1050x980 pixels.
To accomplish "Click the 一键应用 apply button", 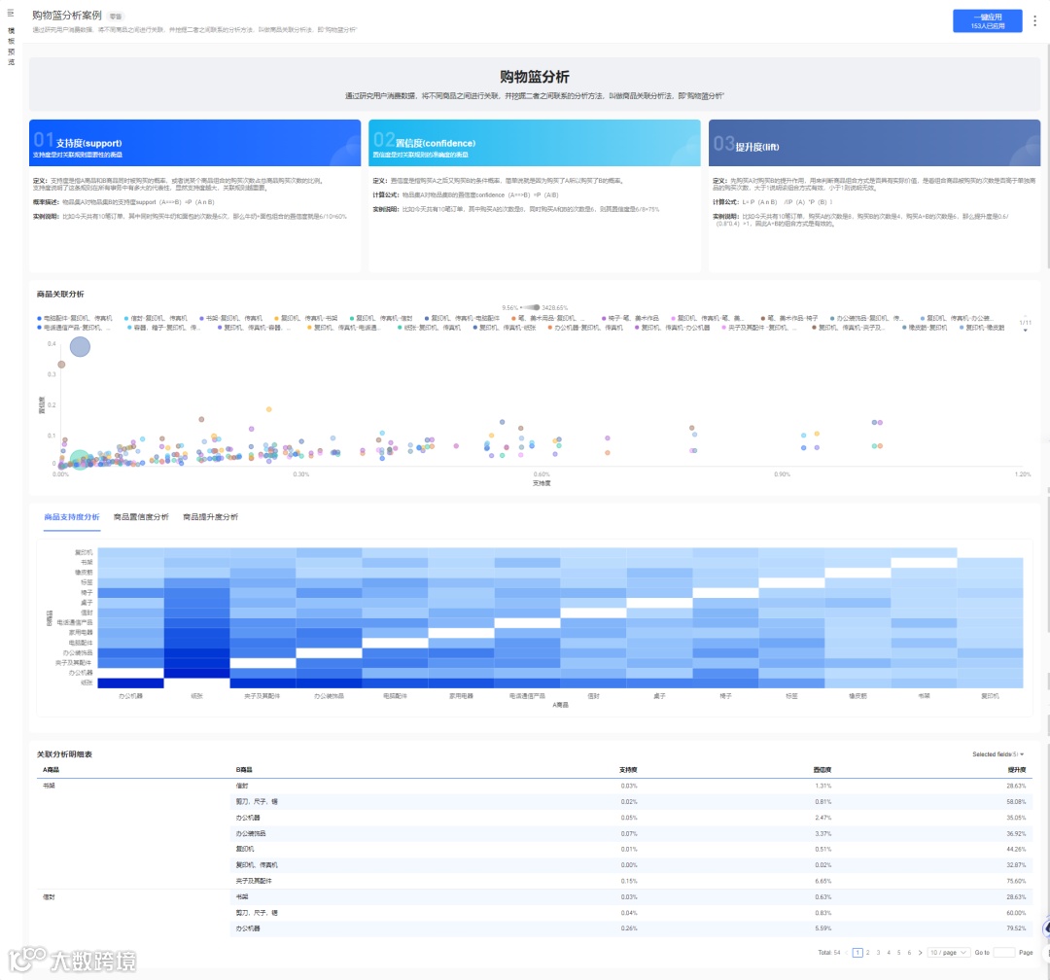I will (x=987, y=20).
